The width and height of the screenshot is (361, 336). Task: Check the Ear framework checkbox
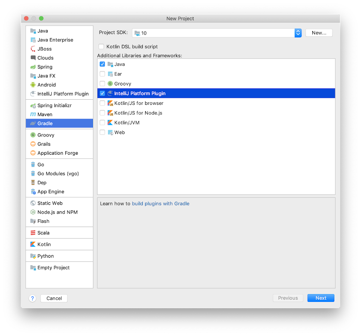point(102,74)
